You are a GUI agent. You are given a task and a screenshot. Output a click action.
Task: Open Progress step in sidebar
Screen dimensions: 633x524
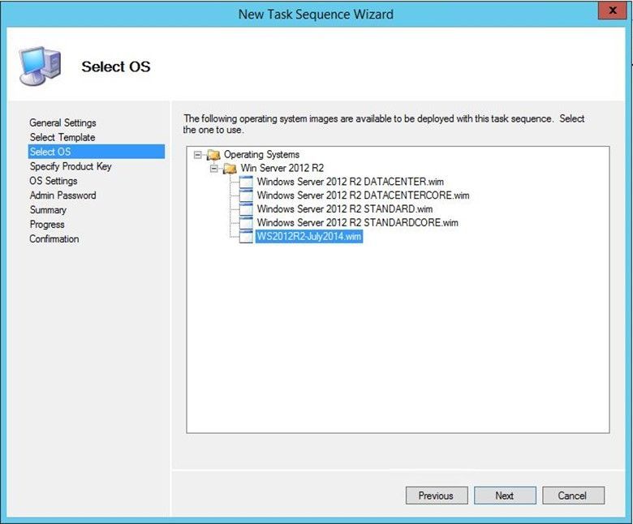[47, 225]
